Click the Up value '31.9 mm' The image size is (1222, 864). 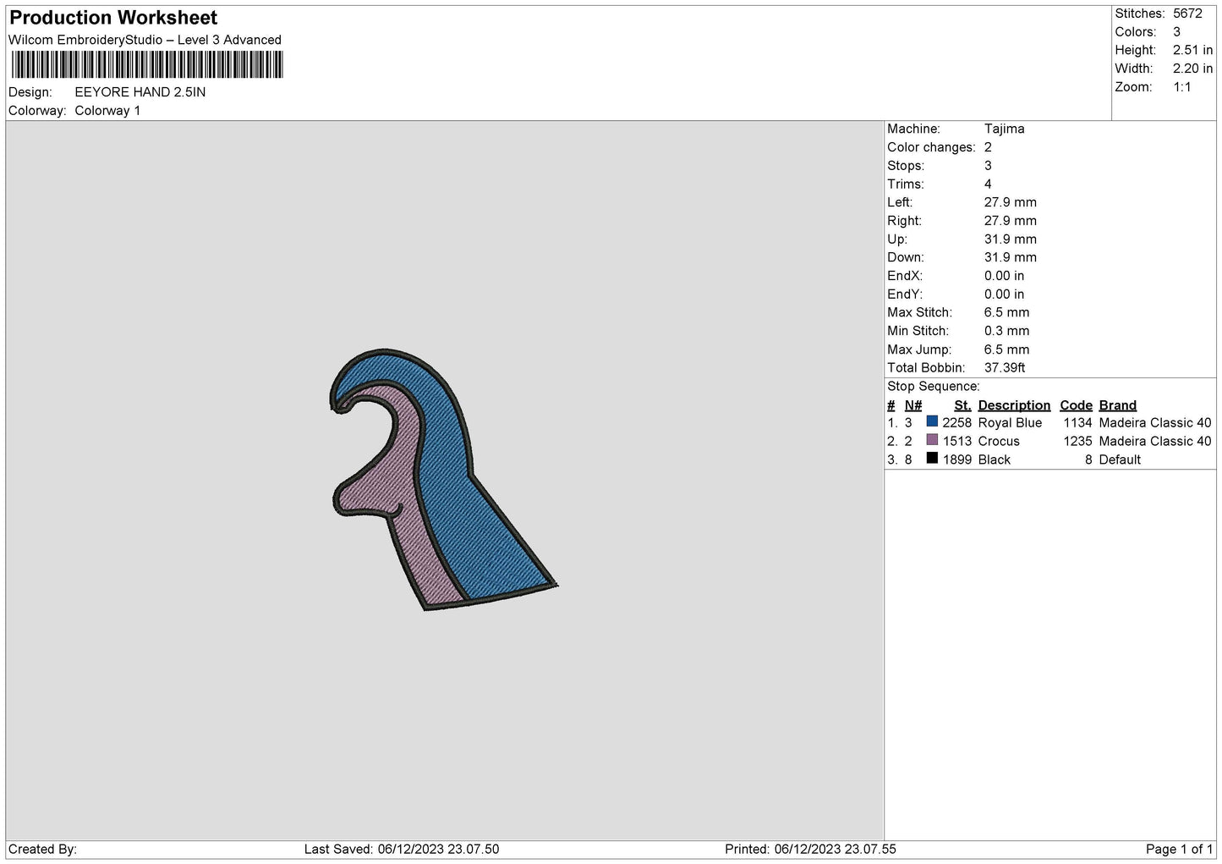point(1011,239)
